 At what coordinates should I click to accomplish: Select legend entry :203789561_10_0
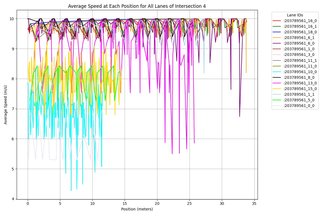click(295, 72)
